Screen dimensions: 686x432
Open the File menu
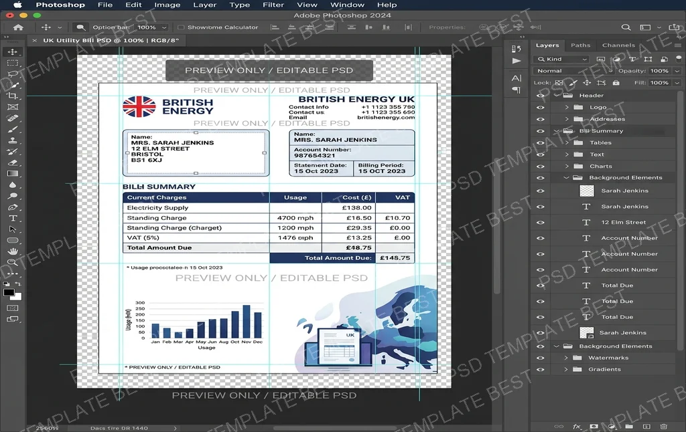click(x=105, y=5)
